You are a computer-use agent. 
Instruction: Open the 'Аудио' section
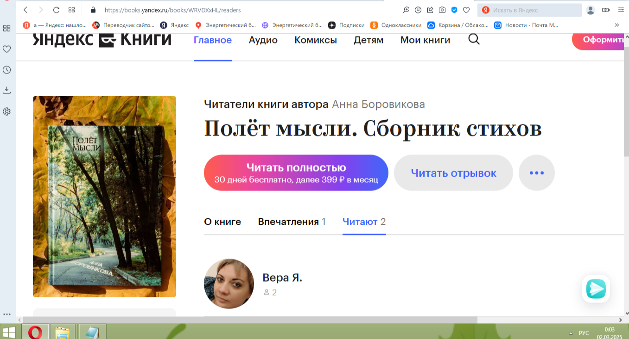(263, 40)
